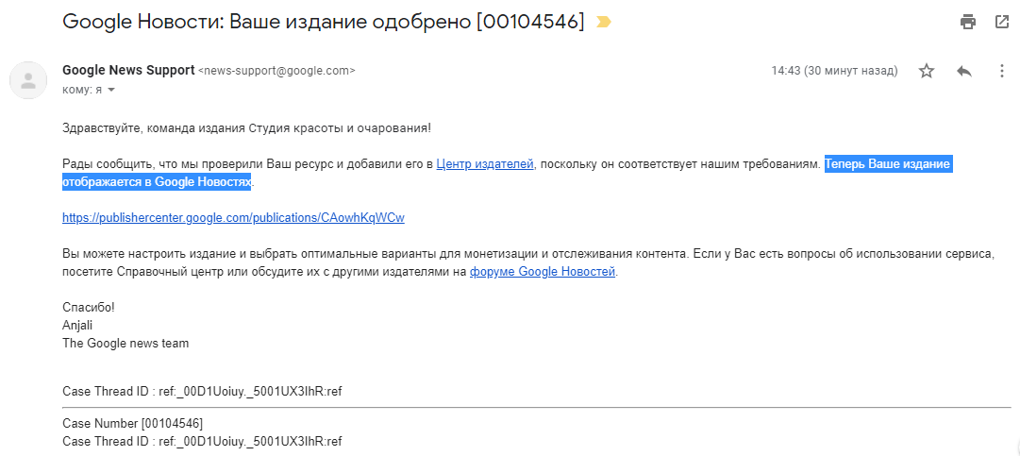Click the sender name Google News Support
This screenshot has width=1020, height=456.
(127, 70)
